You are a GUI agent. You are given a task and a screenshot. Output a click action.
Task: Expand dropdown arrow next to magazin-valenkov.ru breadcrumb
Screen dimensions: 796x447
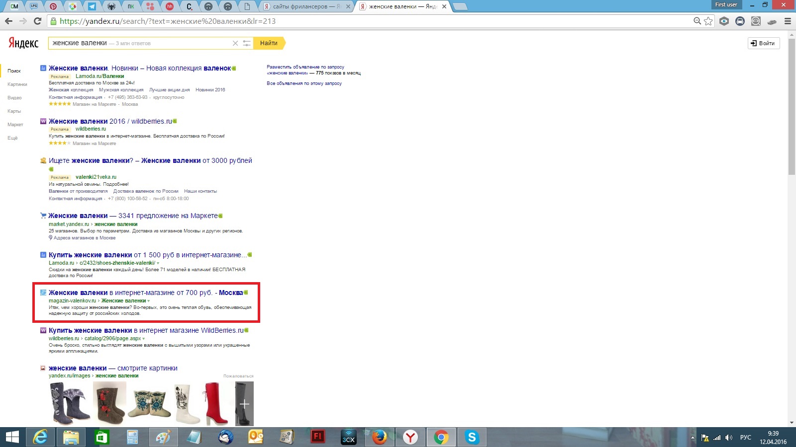pos(148,301)
